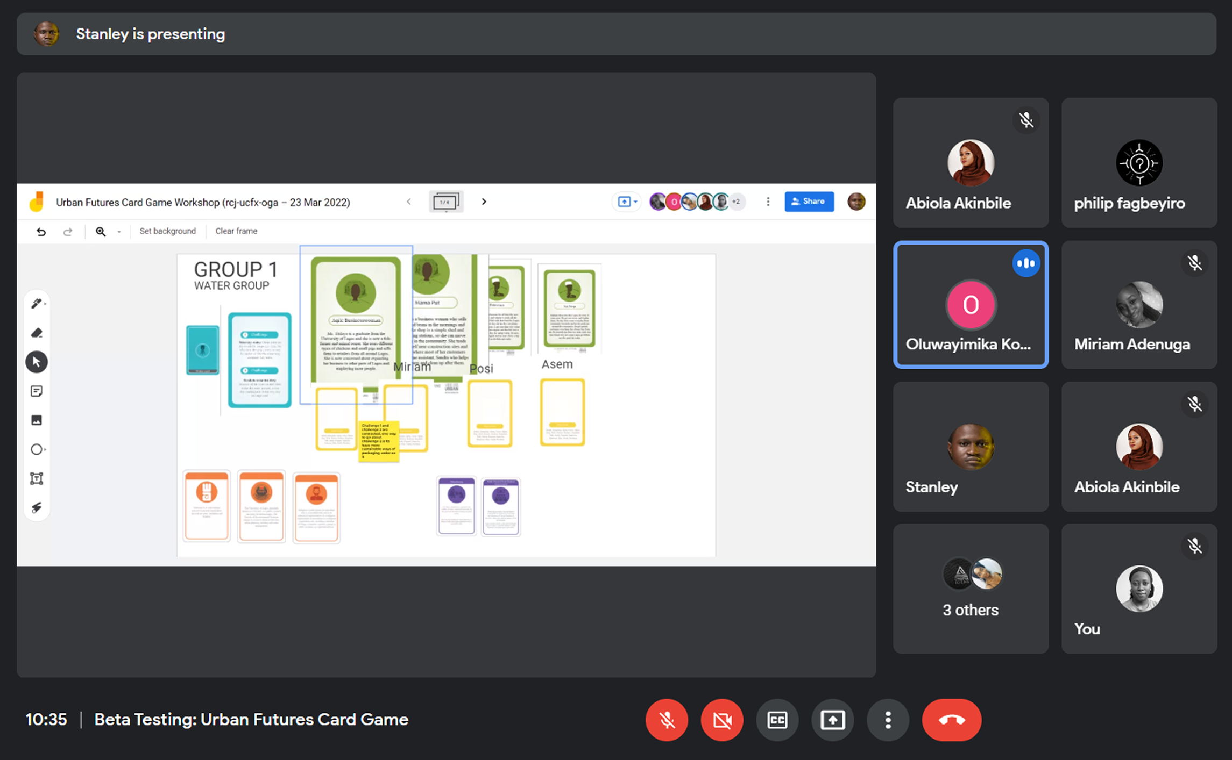Click Clear frame
This screenshot has height=760, width=1232.
(236, 231)
